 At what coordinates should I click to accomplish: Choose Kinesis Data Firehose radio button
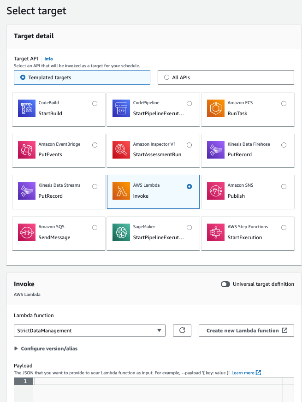click(x=284, y=145)
